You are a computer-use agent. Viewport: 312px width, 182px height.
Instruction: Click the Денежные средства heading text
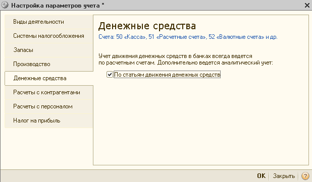click(147, 26)
